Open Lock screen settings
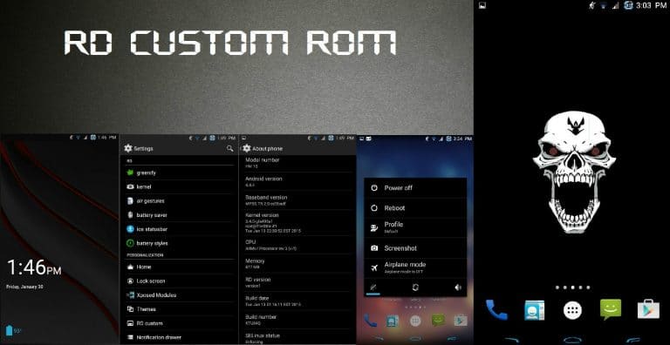The image size is (670, 345). pyautogui.click(x=179, y=281)
